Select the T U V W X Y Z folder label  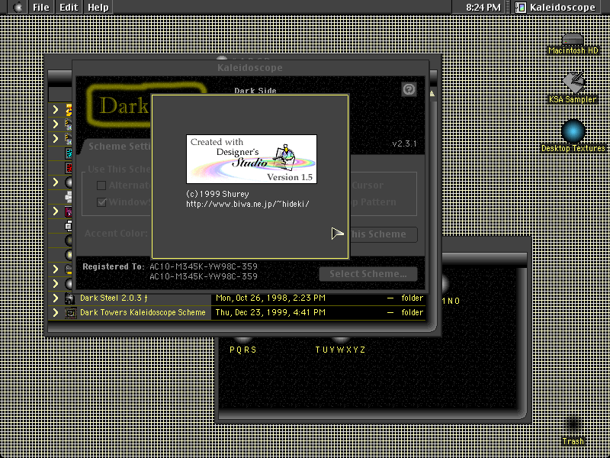click(x=340, y=350)
